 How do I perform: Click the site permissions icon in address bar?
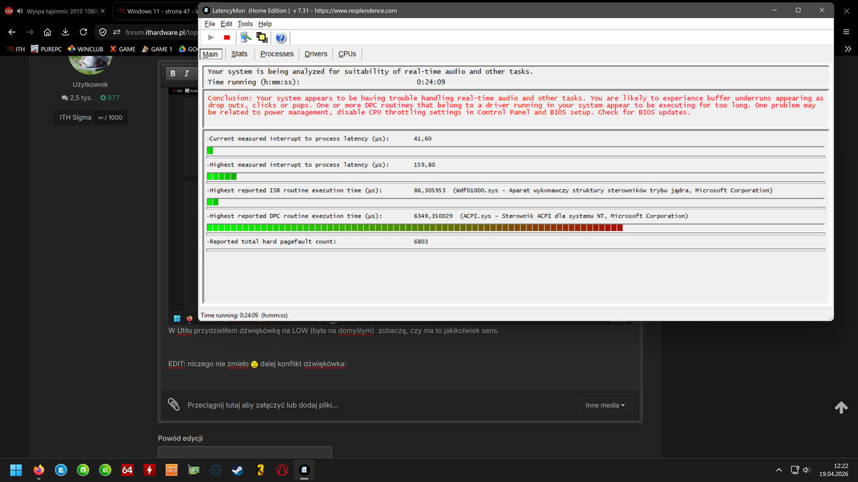click(x=117, y=32)
